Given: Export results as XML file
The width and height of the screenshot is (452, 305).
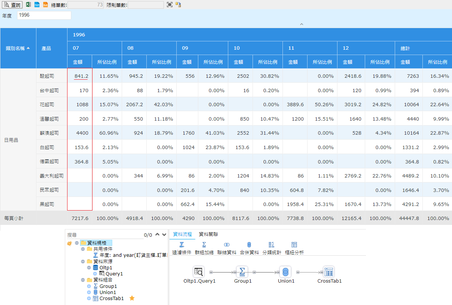Looking at the screenshot, I should 45,5.
